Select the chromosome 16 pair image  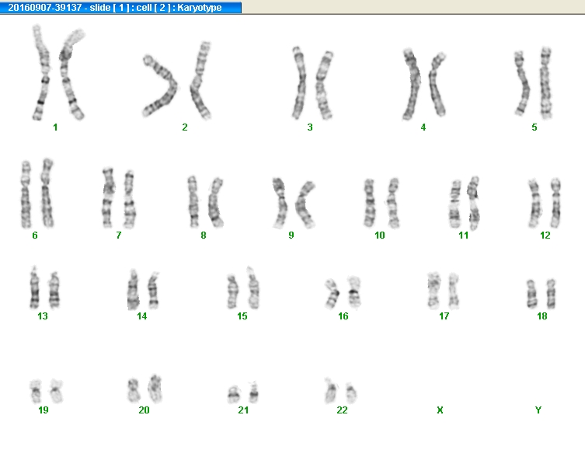click(343, 293)
